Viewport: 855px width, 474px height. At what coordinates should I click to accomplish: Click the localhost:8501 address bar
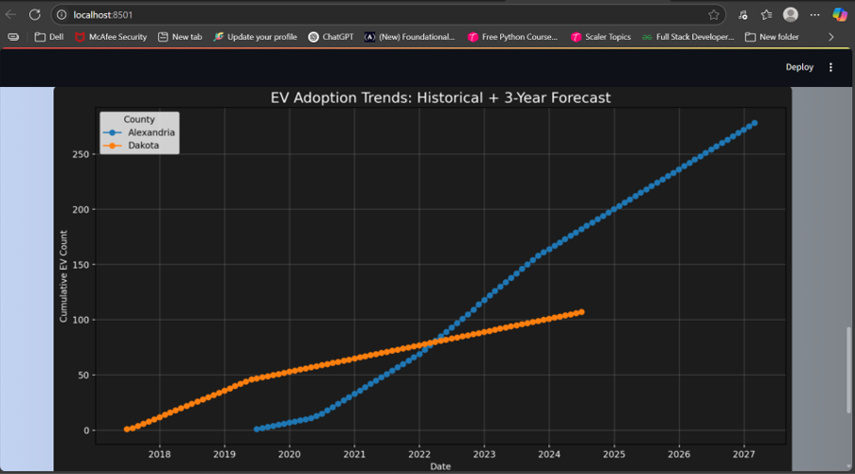click(379, 14)
